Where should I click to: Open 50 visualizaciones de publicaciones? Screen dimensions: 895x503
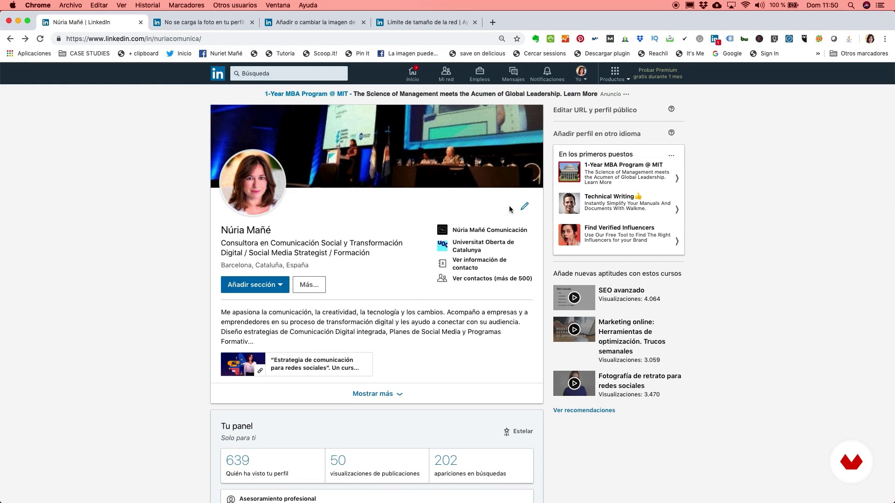click(x=377, y=466)
